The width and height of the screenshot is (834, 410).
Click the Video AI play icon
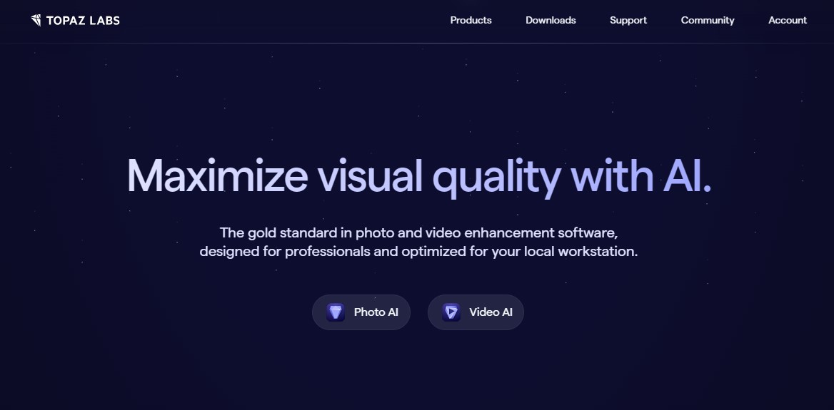[451, 312]
